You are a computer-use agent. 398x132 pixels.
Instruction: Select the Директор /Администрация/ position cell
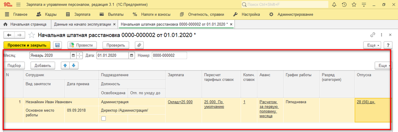click(x=132, y=110)
